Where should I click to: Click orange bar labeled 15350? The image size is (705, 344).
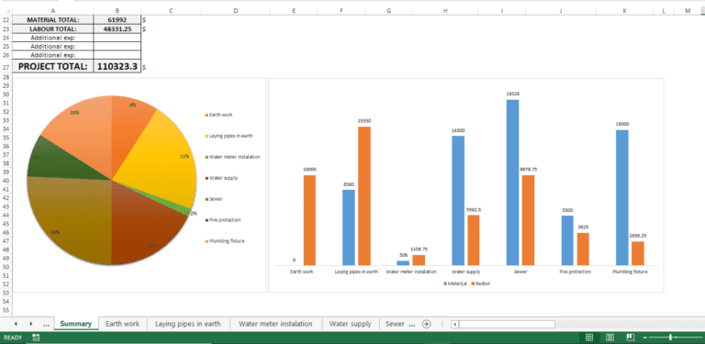364,195
